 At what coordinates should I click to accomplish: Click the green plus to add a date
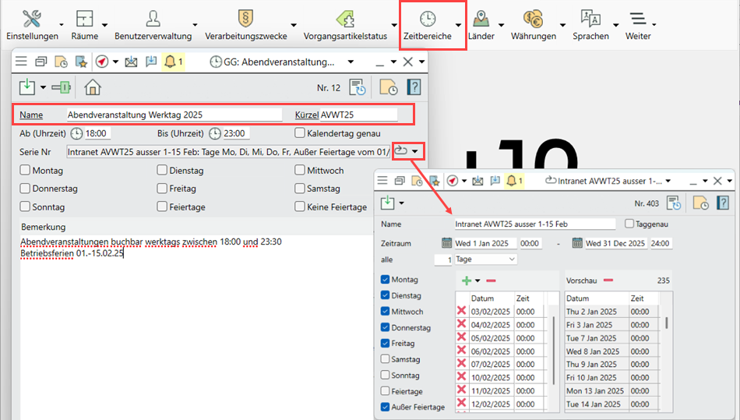(x=467, y=281)
